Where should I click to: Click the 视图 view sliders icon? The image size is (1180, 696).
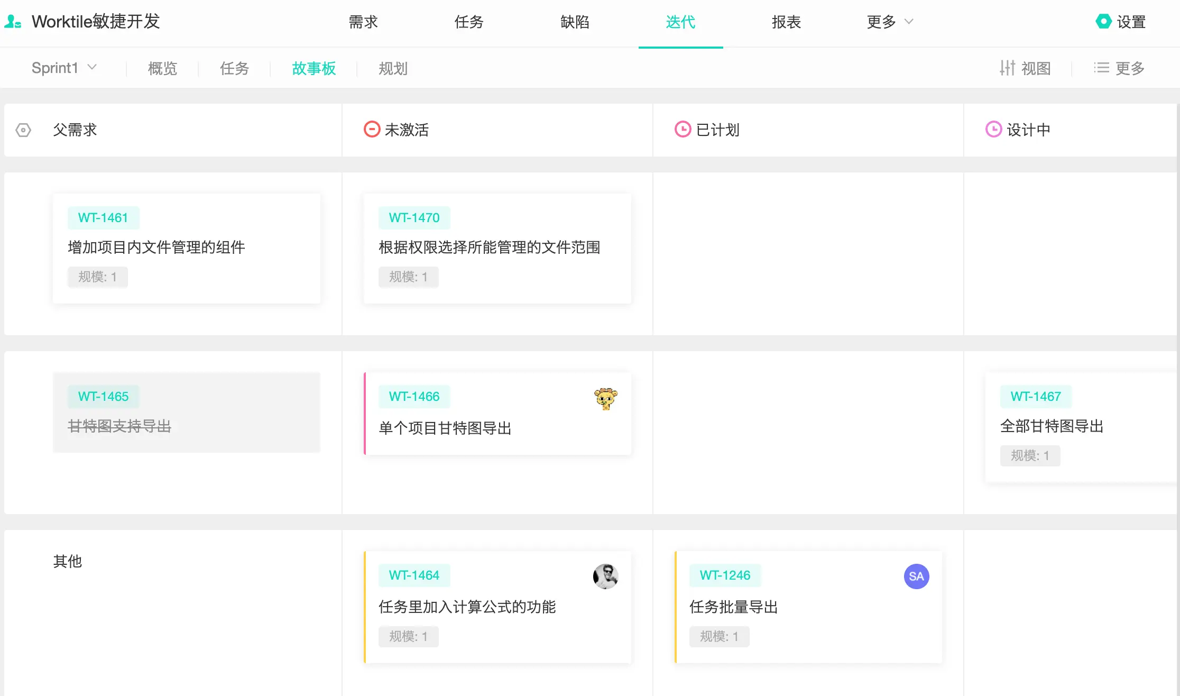coord(1007,68)
